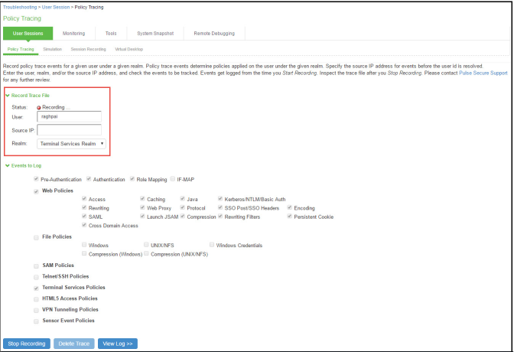Enable the Telnet/SSH Policies checkbox

click(36, 277)
